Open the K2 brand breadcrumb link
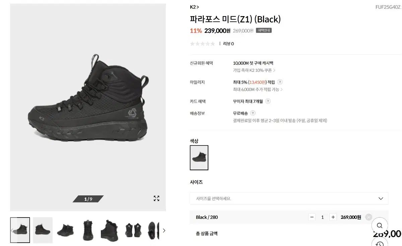402x246 pixels. click(194, 7)
